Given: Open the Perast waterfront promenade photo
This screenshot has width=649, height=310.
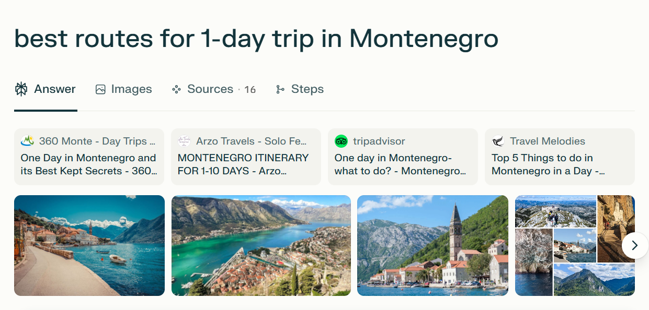Looking at the screenshot, I should pos(89,245).
